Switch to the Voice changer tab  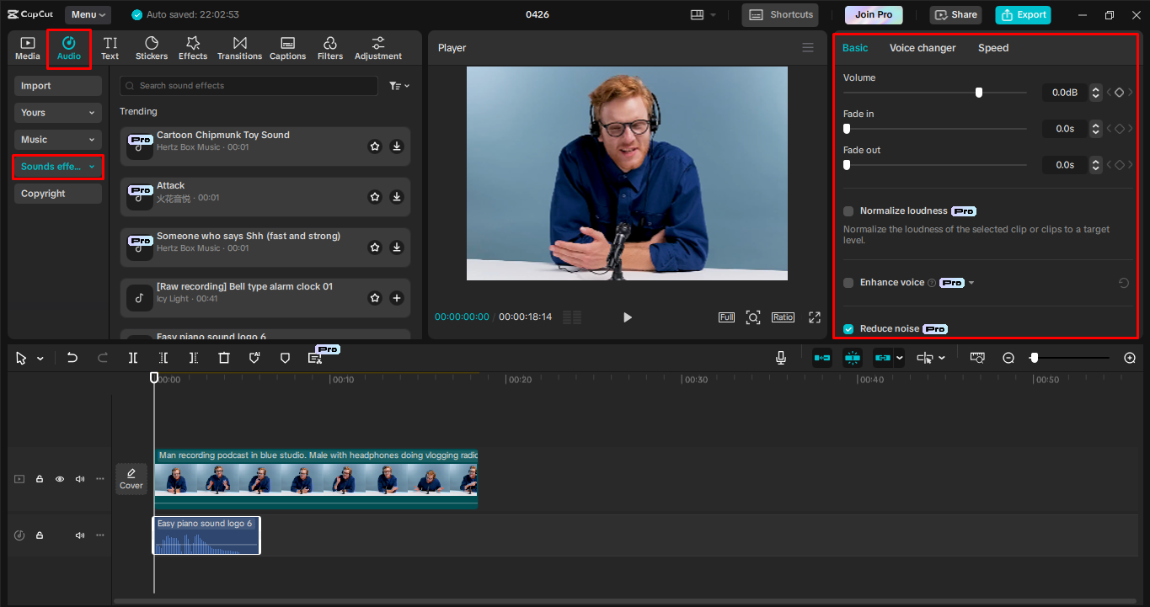tap(923, 48)
